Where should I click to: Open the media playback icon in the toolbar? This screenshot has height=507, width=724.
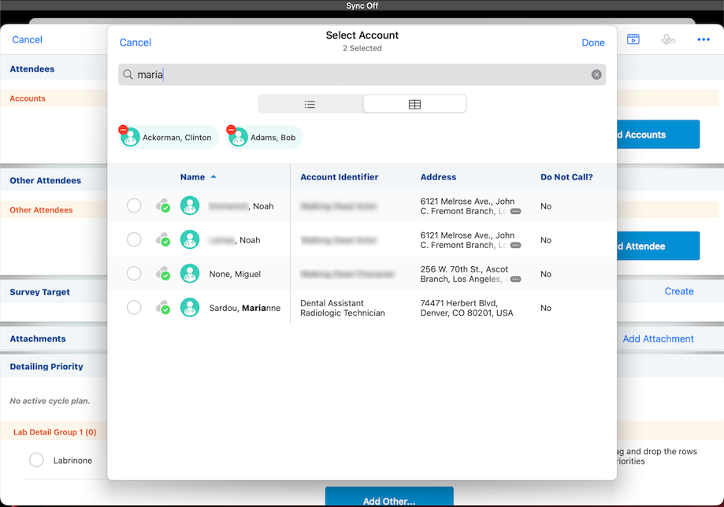click(x=633, y=39)
